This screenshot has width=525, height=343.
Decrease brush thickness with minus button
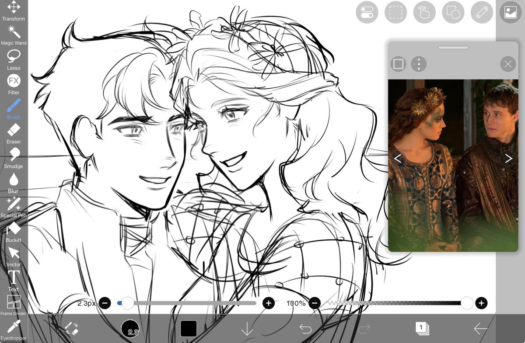tap(105, 303)
